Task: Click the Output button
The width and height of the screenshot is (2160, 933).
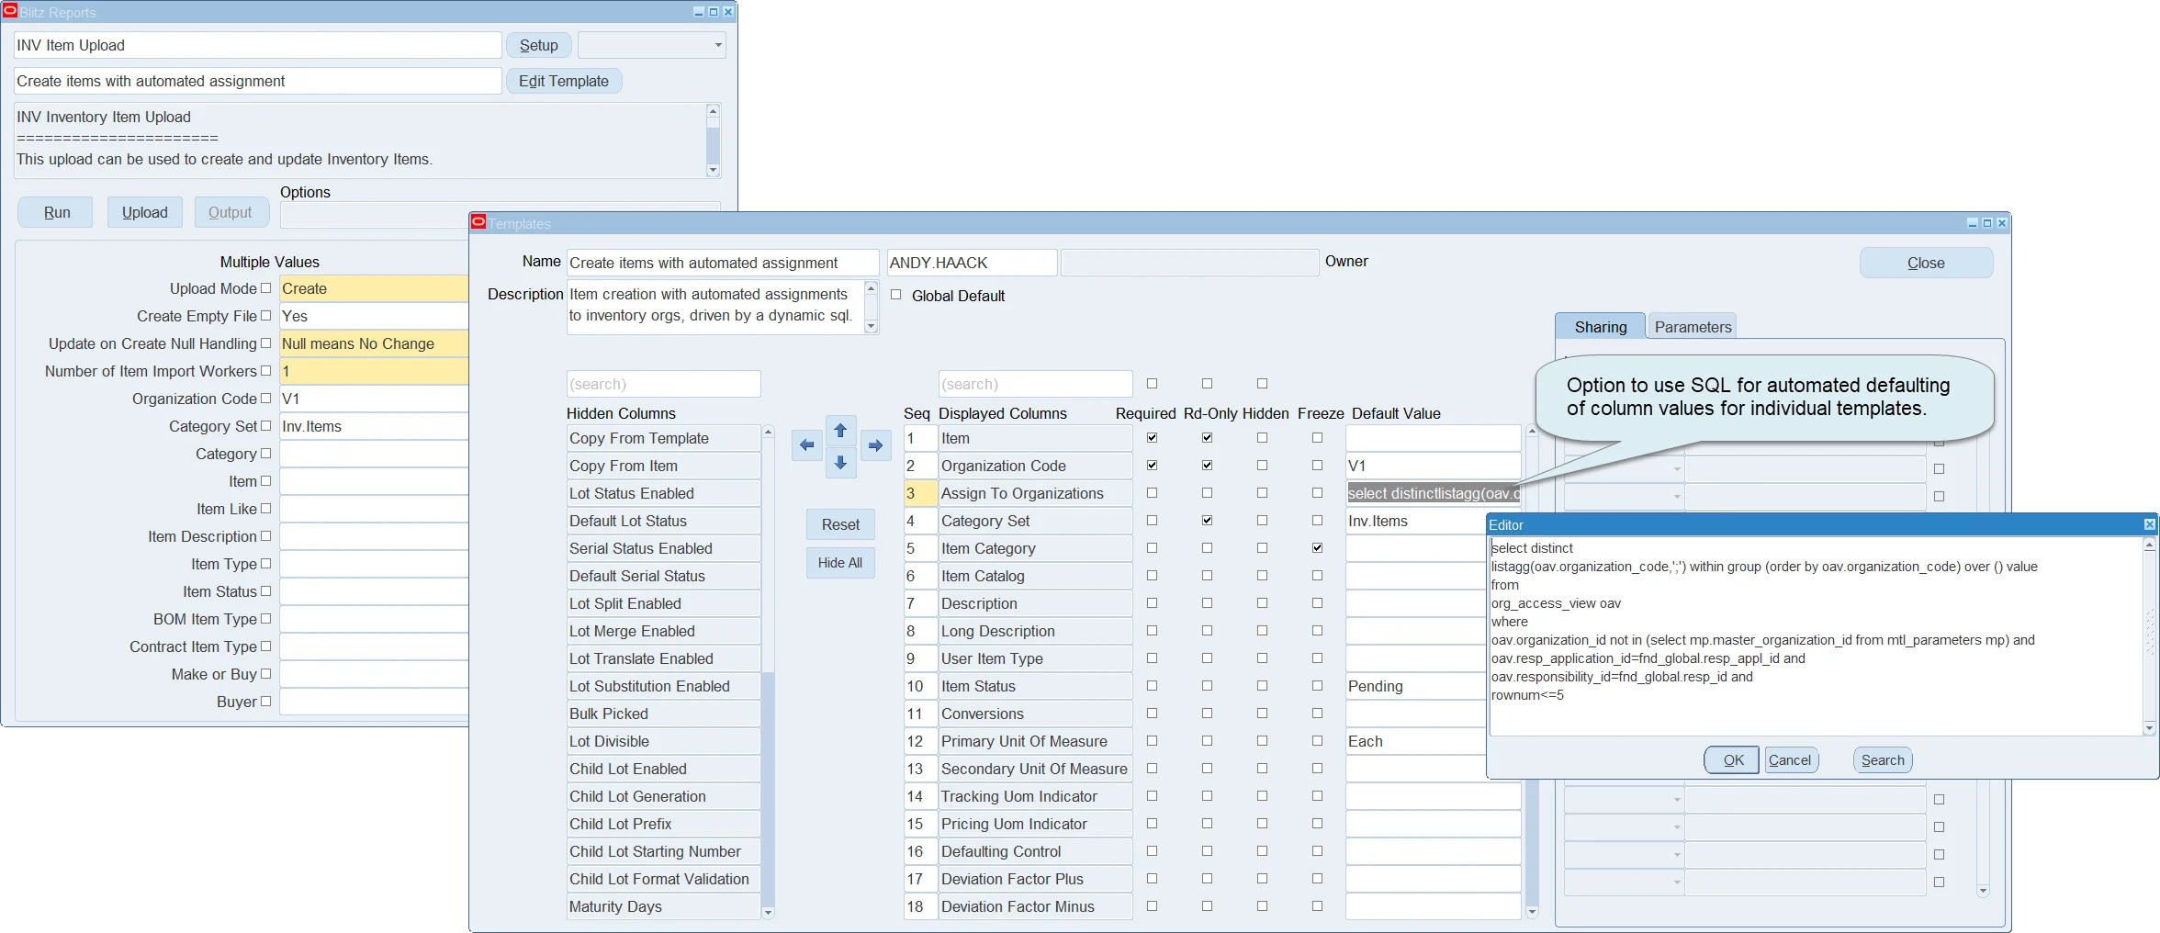Action: tap(230, 212)
